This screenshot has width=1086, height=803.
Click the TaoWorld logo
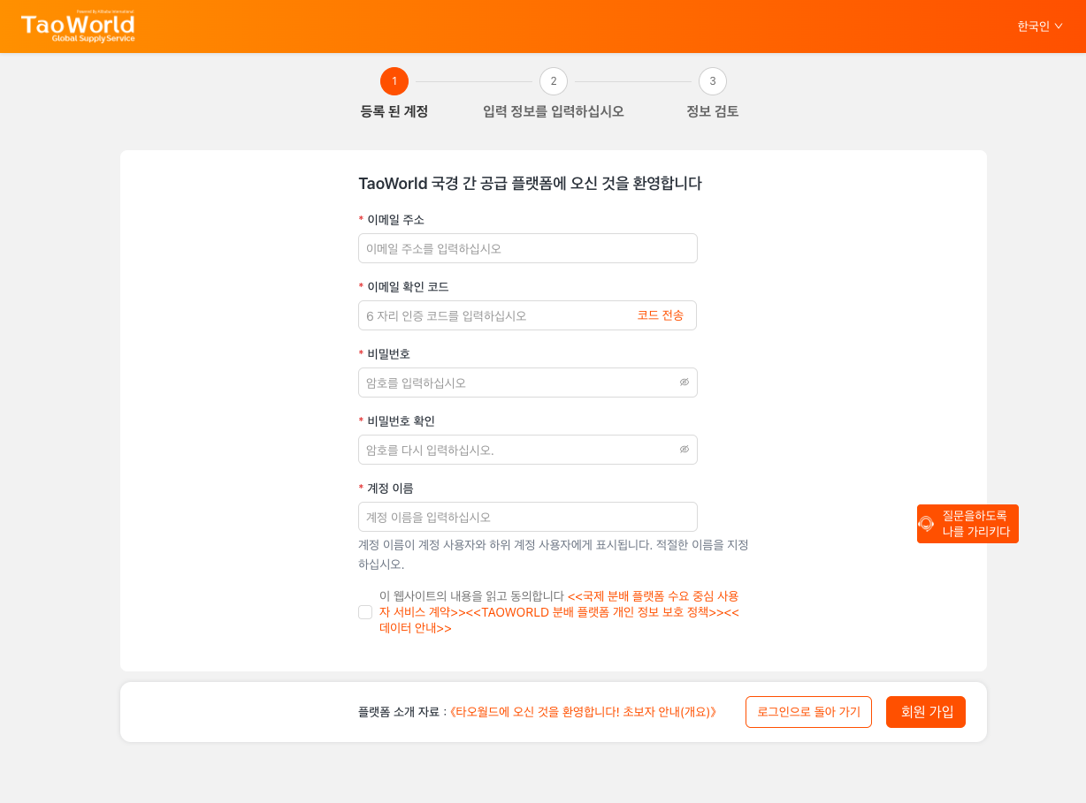coord(78,27)
